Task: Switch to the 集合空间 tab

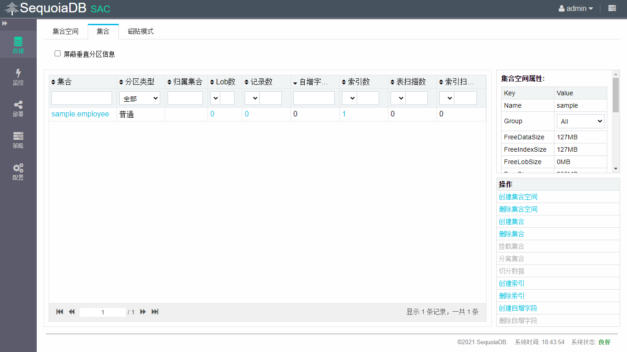Action: point(65,32)
